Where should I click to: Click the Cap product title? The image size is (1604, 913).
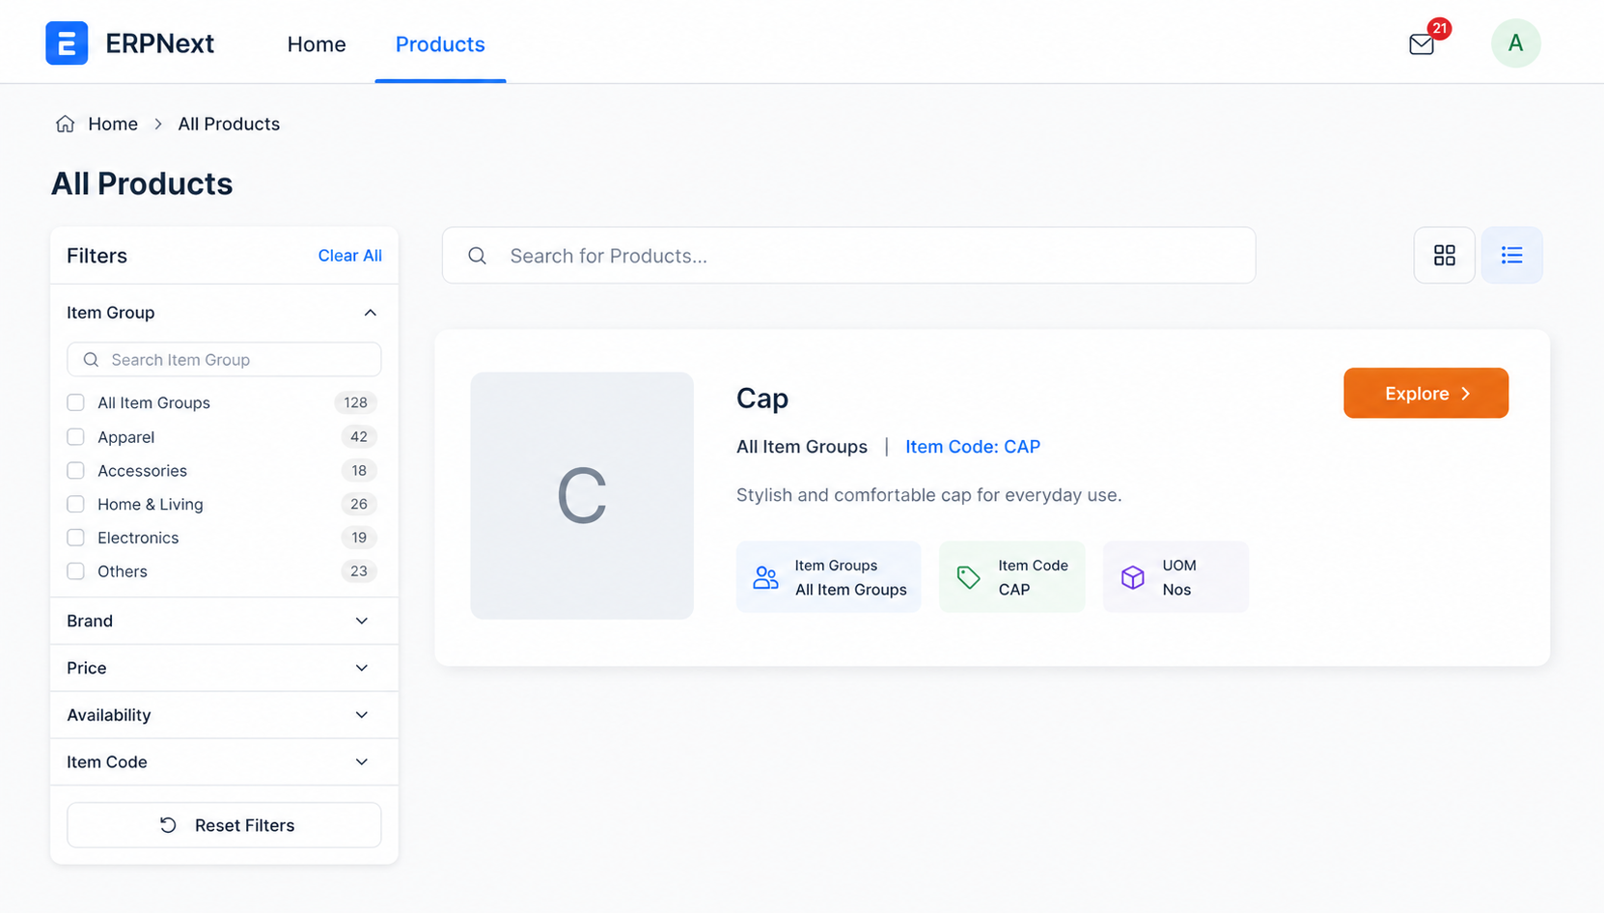762,399
